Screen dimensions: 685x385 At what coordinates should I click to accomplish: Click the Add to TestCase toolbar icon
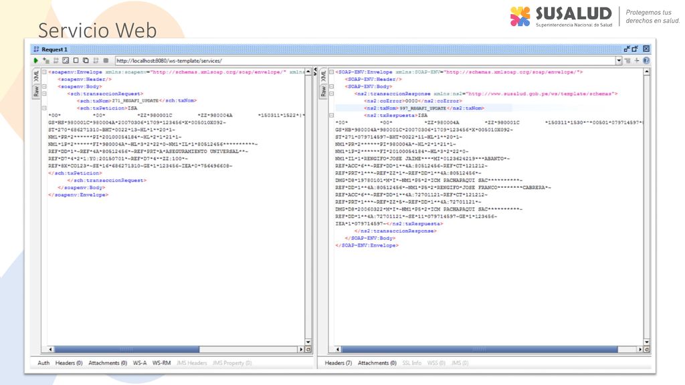point(46,61)
